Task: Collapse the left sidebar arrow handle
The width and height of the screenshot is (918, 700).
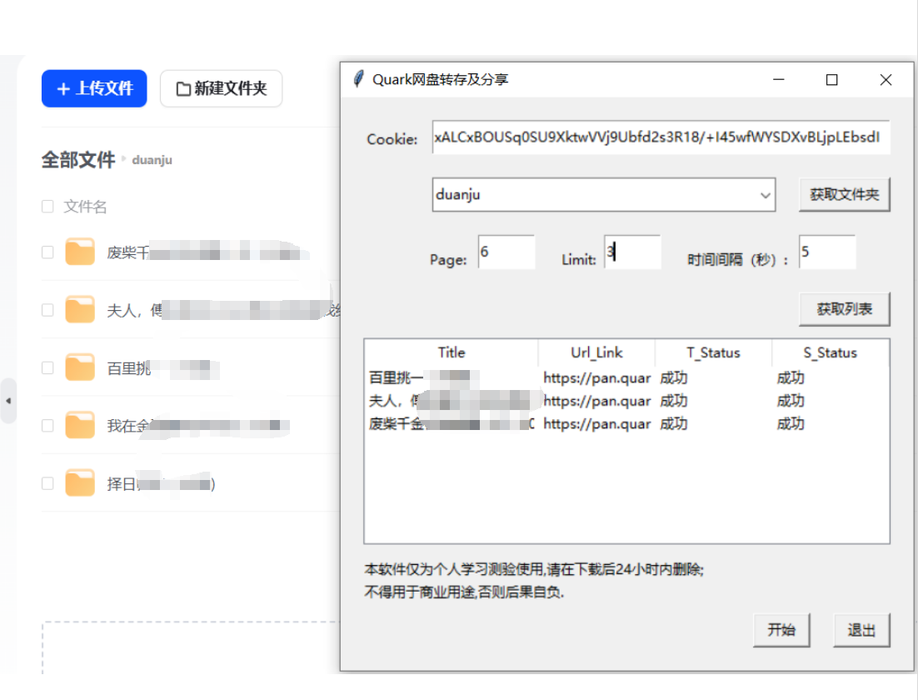Action: click(8, 401)
